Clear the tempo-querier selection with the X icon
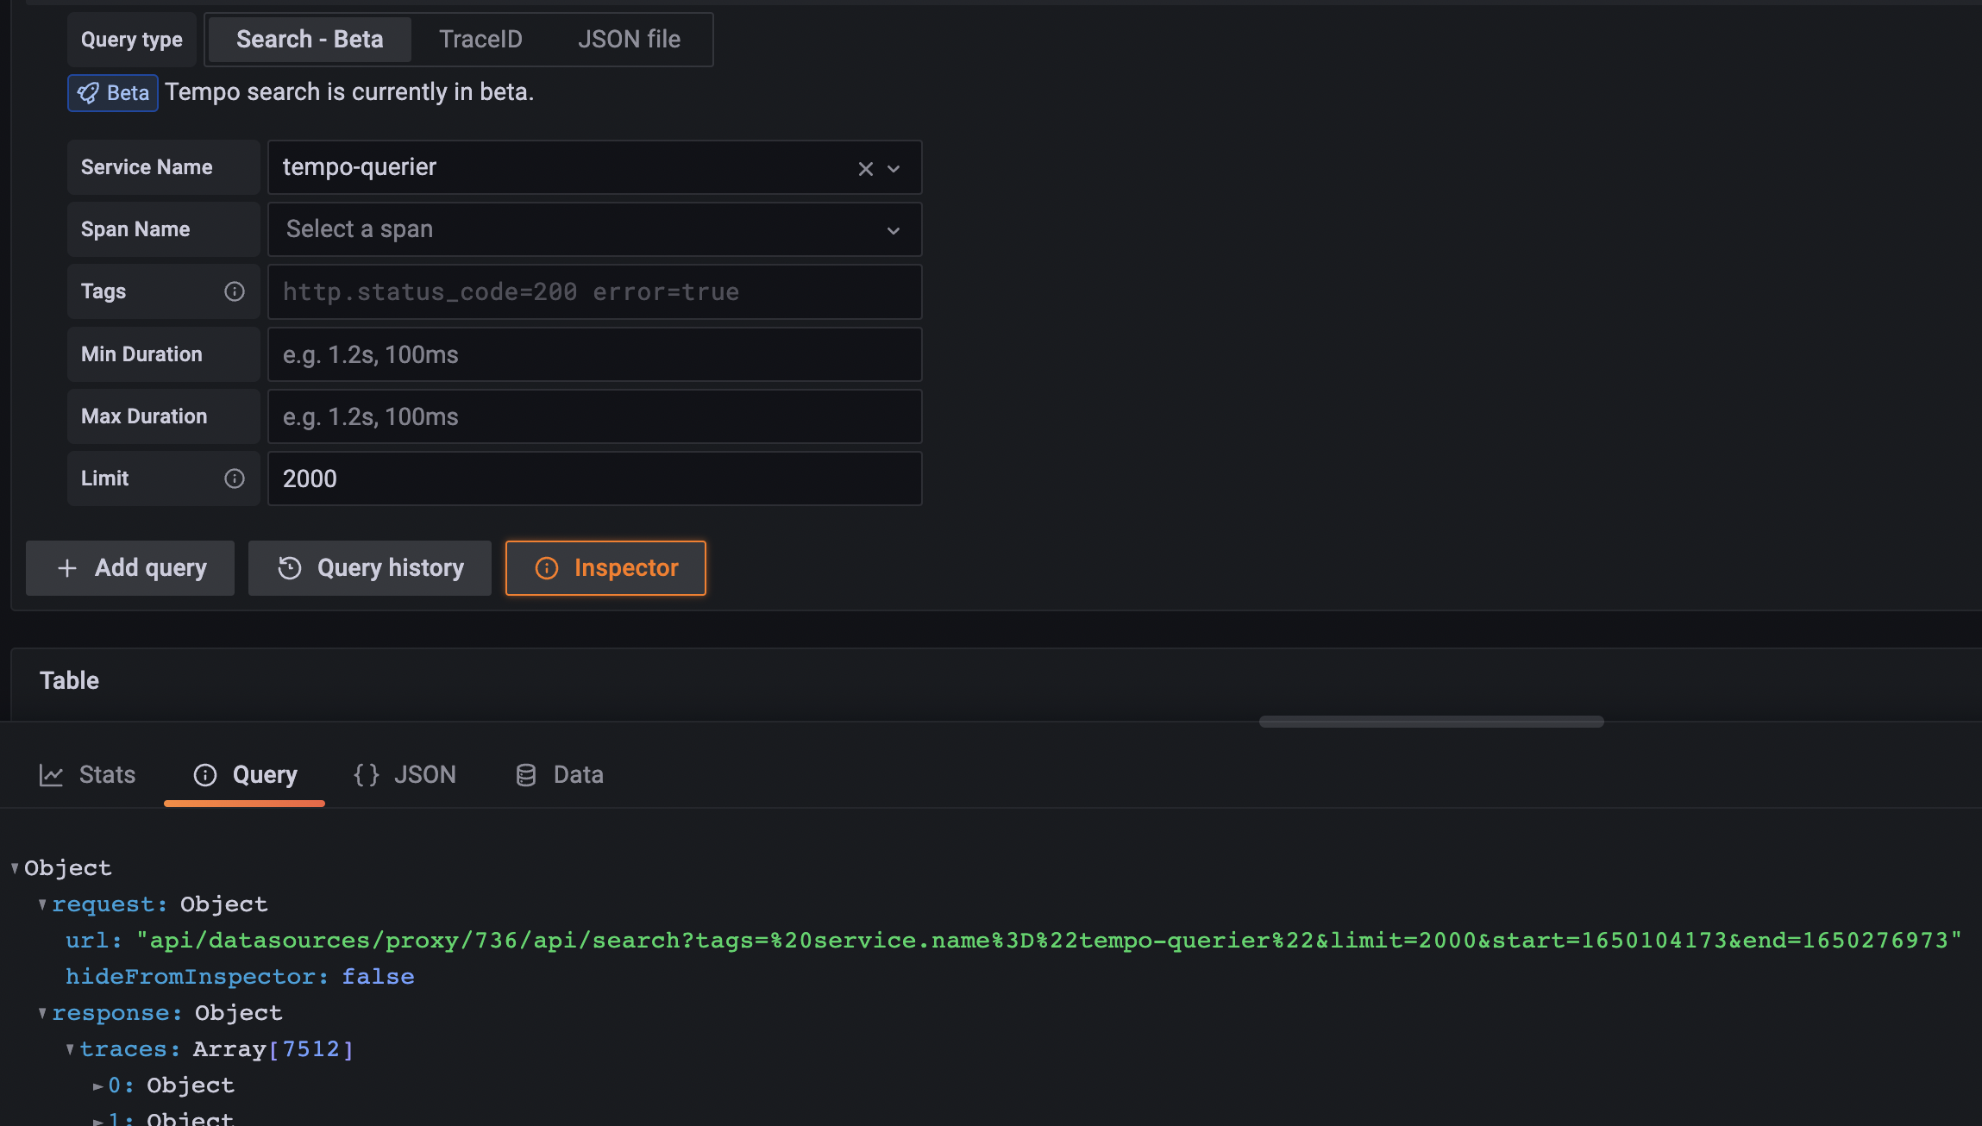The image size is (1982, 1126). click(x=864, y=167)
